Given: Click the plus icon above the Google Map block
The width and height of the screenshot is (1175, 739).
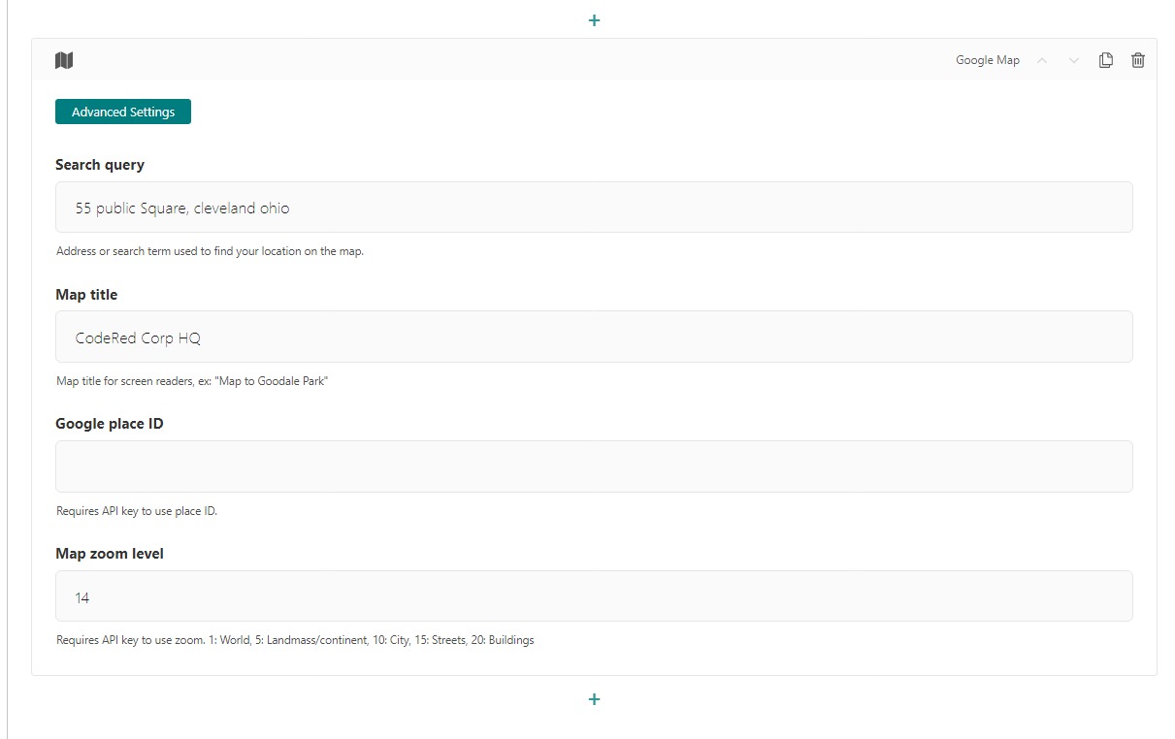Looking at the screenshot, I should (594, 20).
